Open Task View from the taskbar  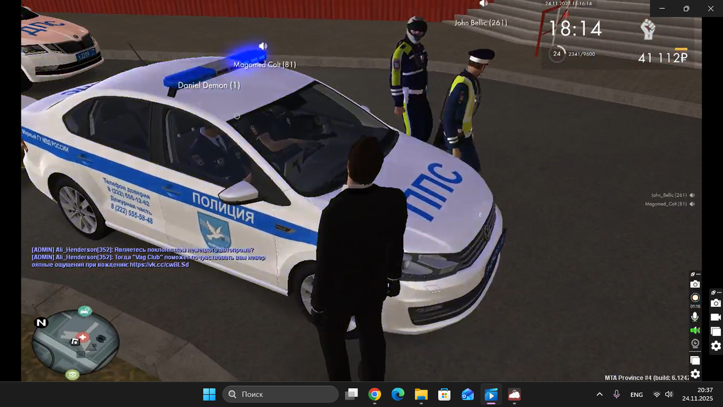tap(351, 394)
